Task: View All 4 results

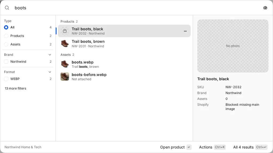Action: coord(250,147)
